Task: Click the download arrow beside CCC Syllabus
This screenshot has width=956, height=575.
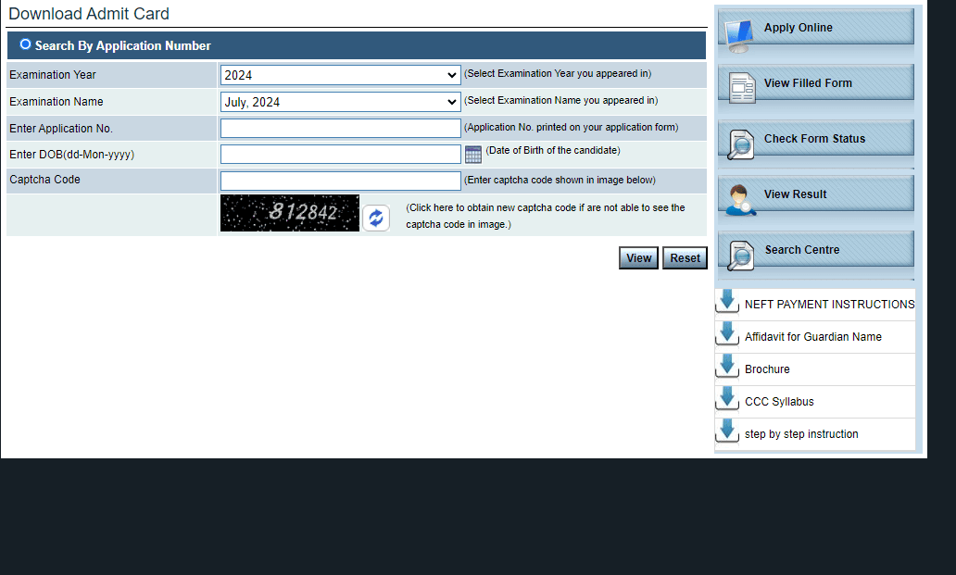Action: point(728,398)
